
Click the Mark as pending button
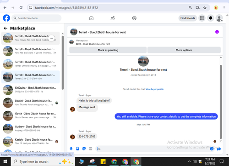[x=108, y=50]
